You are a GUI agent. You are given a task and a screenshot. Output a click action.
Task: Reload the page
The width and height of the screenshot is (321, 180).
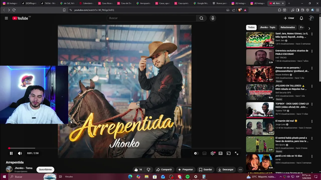click(14, 10)
